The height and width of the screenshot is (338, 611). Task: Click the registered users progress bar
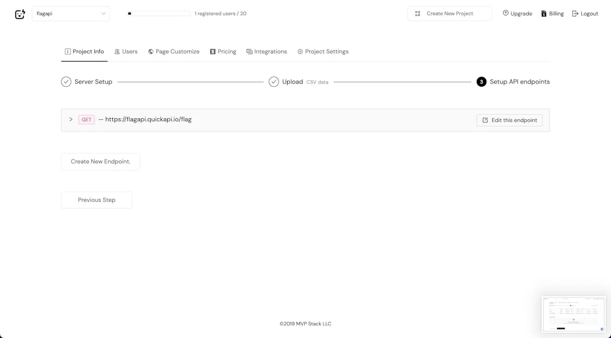pos(159,14)
